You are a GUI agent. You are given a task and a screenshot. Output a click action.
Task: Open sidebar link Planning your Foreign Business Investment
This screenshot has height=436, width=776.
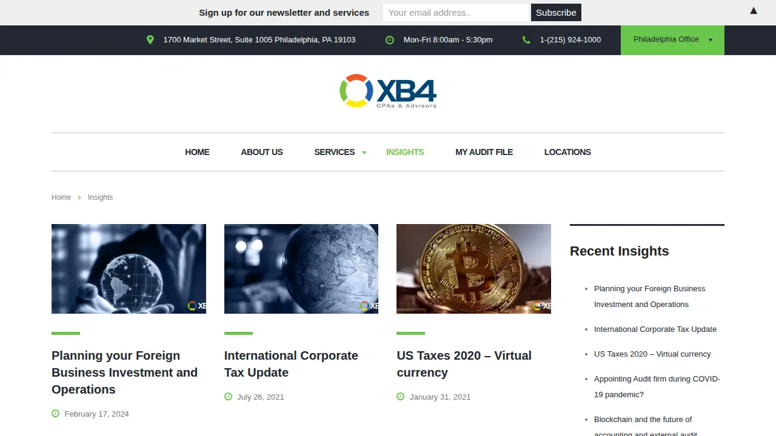[x=650, y=297]
